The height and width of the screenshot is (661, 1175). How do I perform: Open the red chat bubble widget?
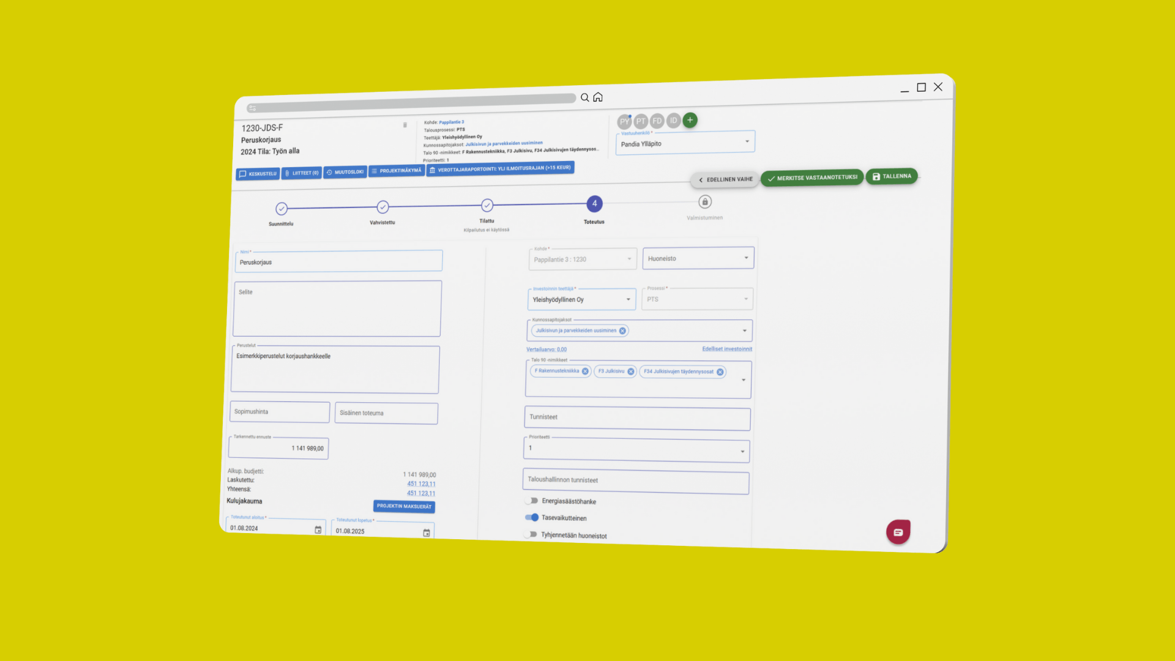click(x=898, y=532)
